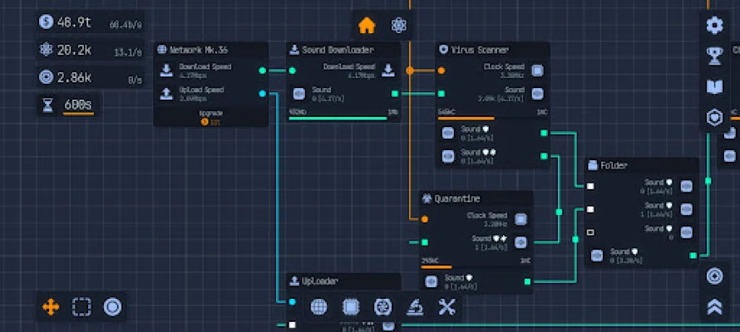
Task: Switch to the atom research tab
Action: tap(398, 26)
